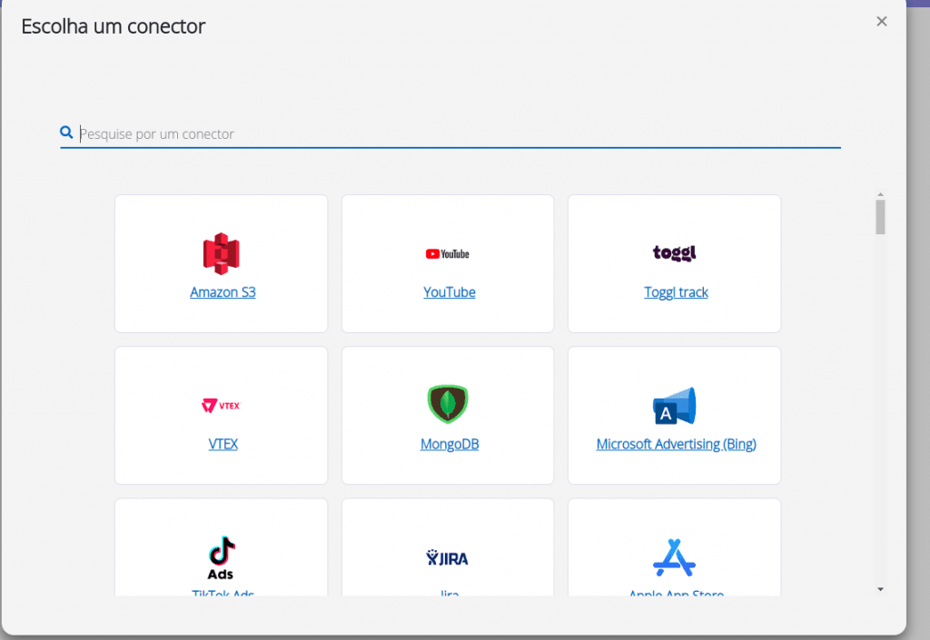Click the scrollbar down arrow
Image resolution: width=930 pixels, height=640 pixels.
pos(879,589)
